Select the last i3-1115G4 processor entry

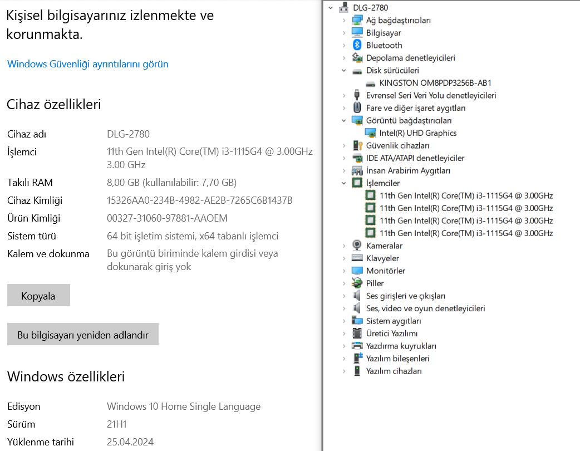tap(466, 233)
